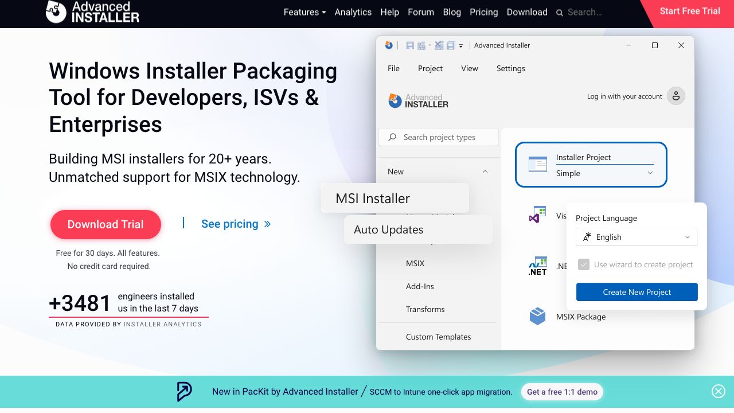This screenshot has height=413, width=734.
Task: Click the magnifier icon in the navigation bar
Action: [560, 13]
